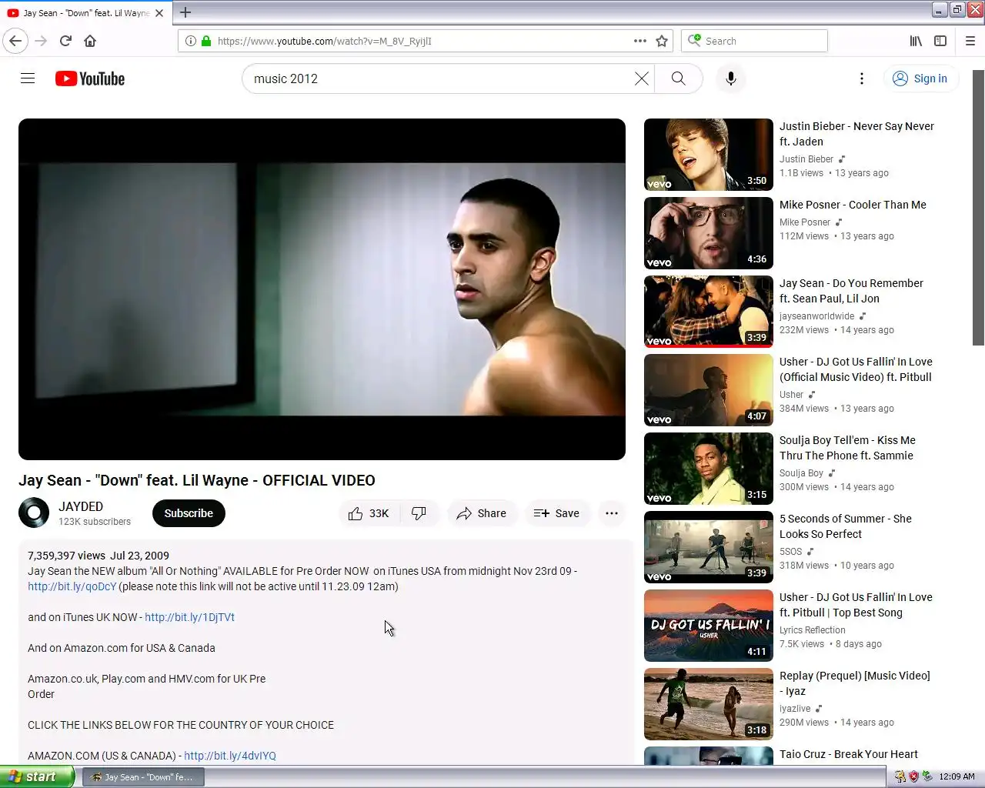Image resolution: width=985 pixels, height=788 pixels.
Task: Go back with the browser back arrow
Action: (x=15, y=41)
